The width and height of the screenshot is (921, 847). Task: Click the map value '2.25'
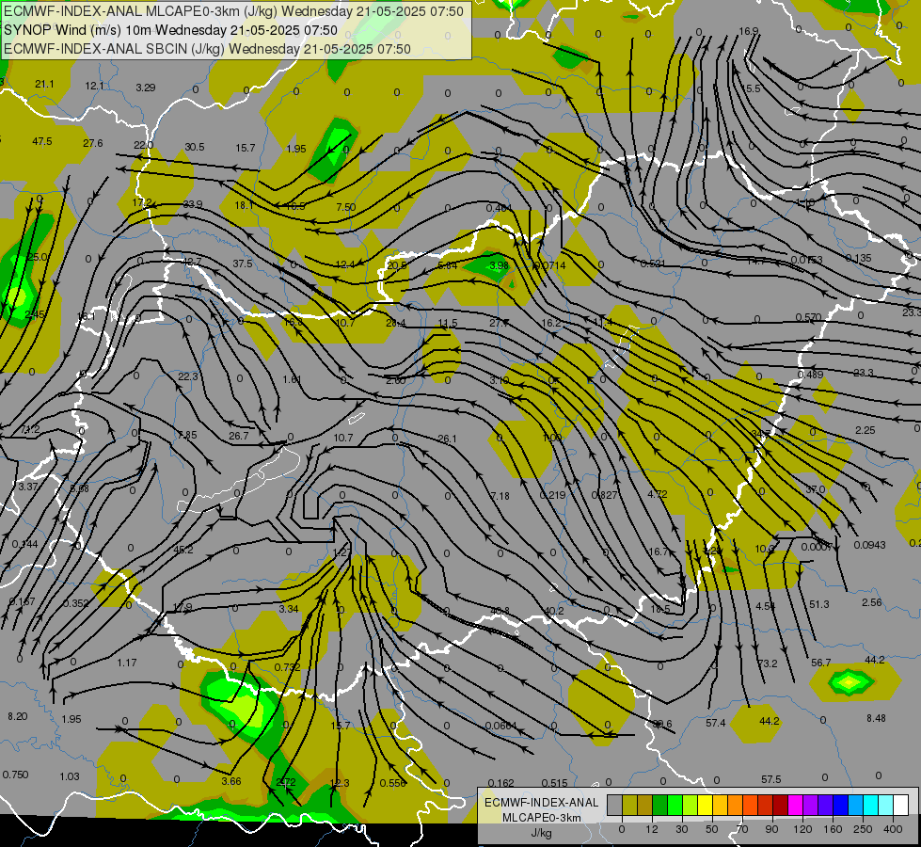click(865, 430)
